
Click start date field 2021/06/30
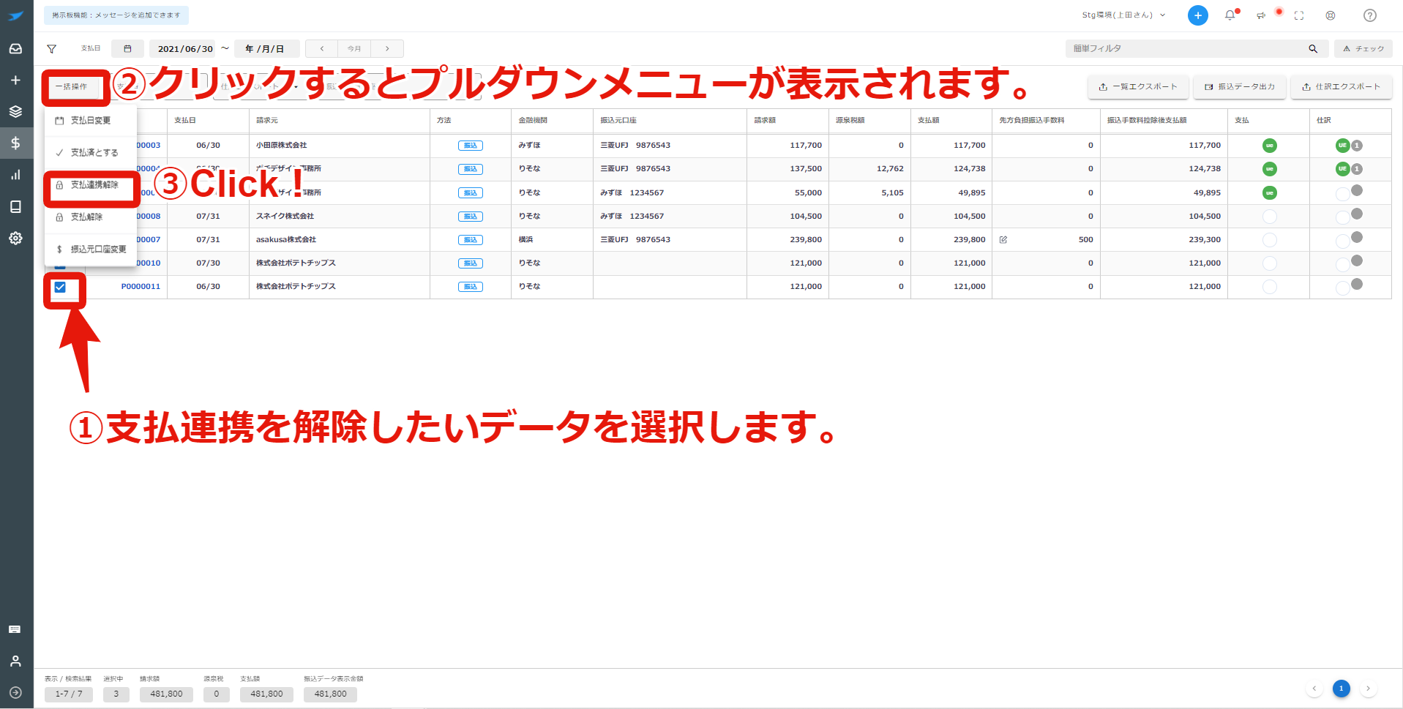(185, 49)
